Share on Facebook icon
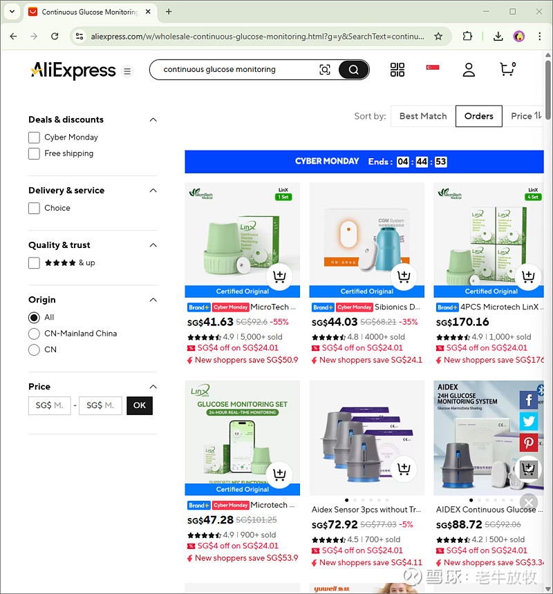The image size is (553, 594). pyautogui.click(x=529, y=400)
